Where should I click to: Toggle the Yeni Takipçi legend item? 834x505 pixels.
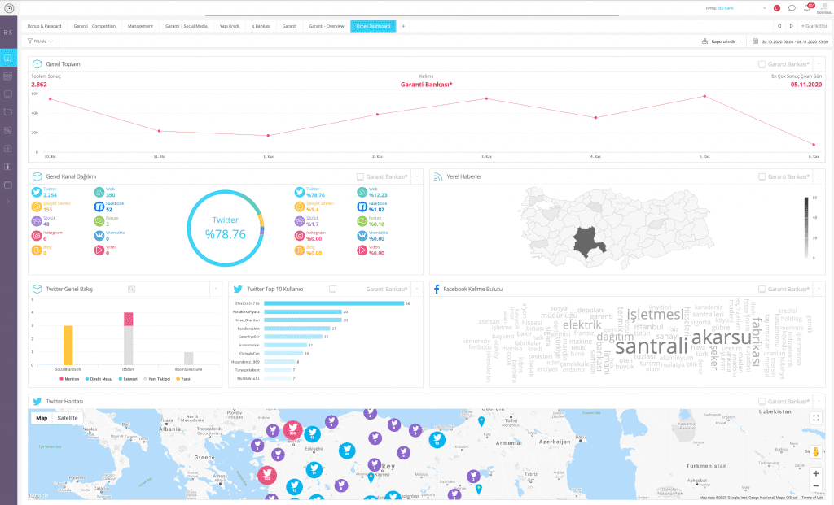point(157,379)
